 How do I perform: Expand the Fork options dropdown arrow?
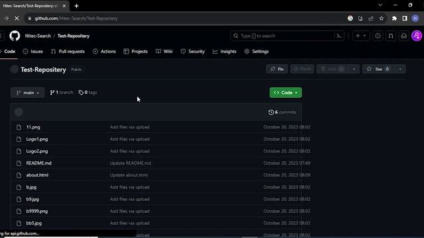click(x=354, y=69)
